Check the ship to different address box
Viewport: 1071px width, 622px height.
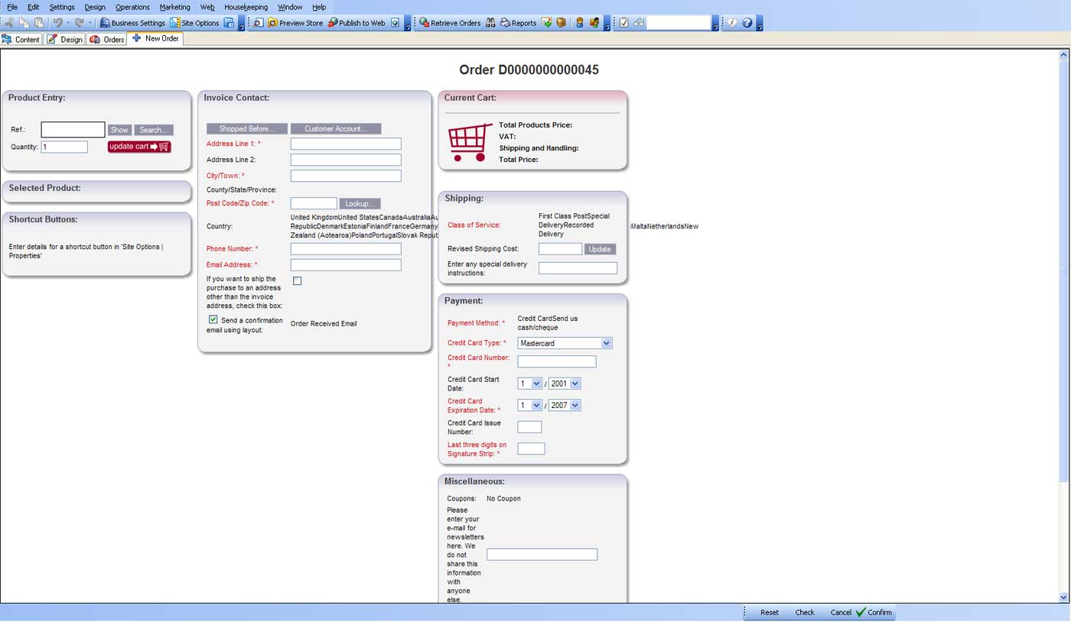click(298, 281)
